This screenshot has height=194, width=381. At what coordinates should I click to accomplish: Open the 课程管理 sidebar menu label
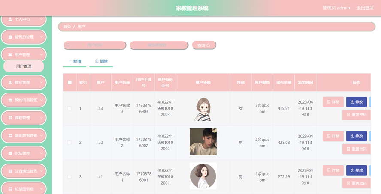tap(22, 118)
